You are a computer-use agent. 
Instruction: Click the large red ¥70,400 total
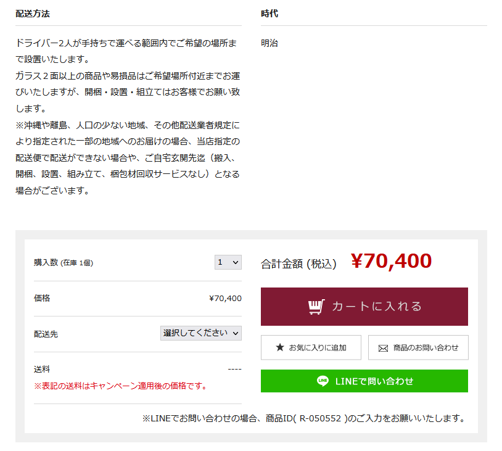coord(391,261)
